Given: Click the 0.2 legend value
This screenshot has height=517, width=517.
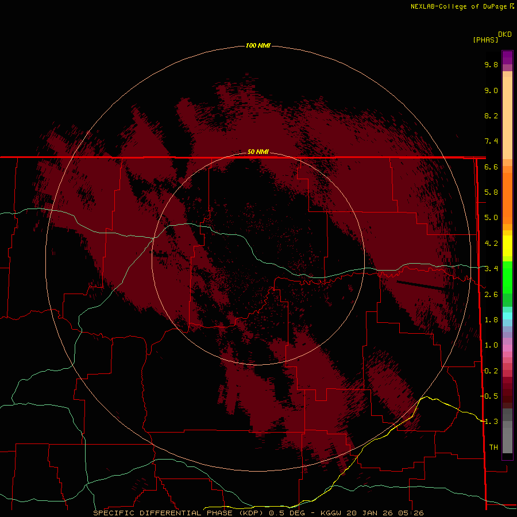Looking at the screenshot, I should (491, 371).
